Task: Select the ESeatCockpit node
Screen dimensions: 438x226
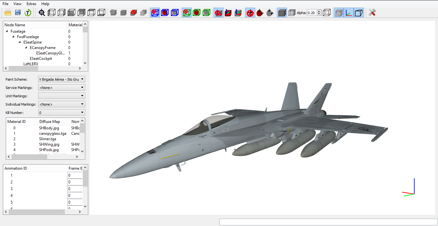Action: tap(41, 59)
